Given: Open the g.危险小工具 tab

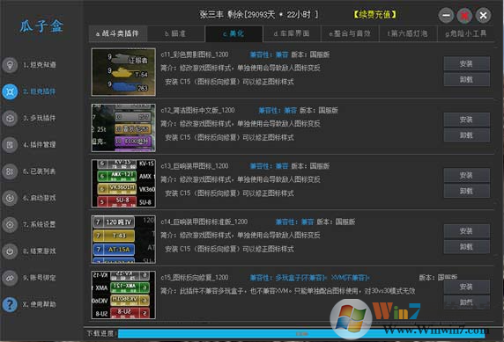Looking at the screenshot, I should pyautogui.click(x=466, y=33).
